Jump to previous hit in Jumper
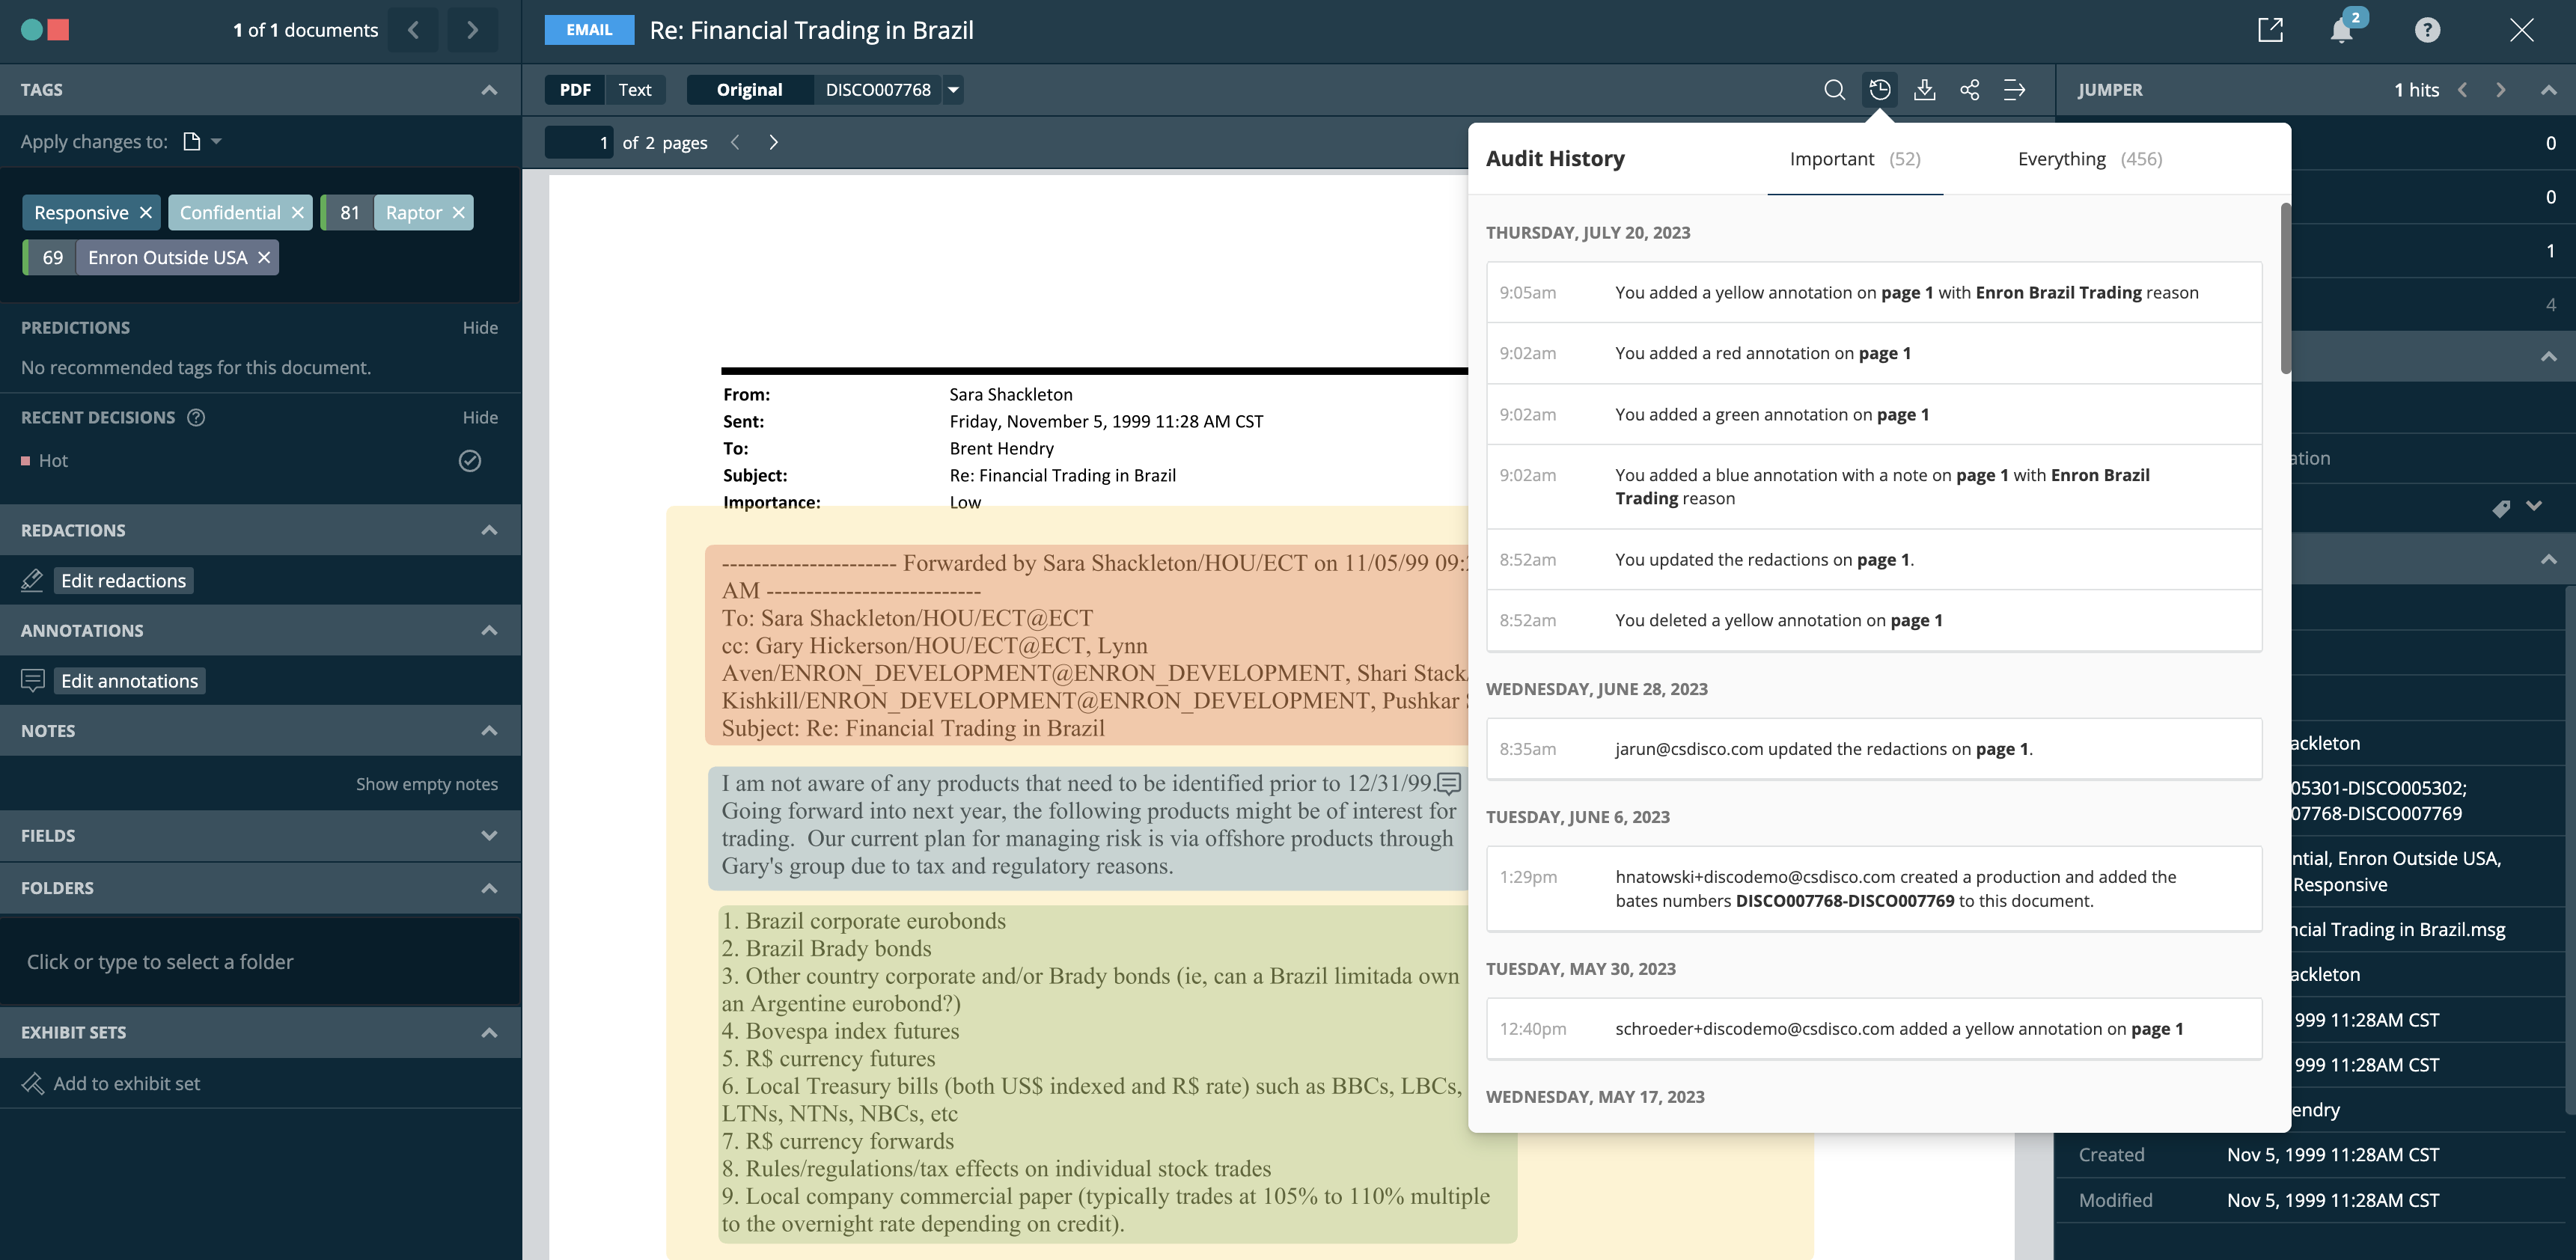 pyautogui.click(x=2462, y=90)
